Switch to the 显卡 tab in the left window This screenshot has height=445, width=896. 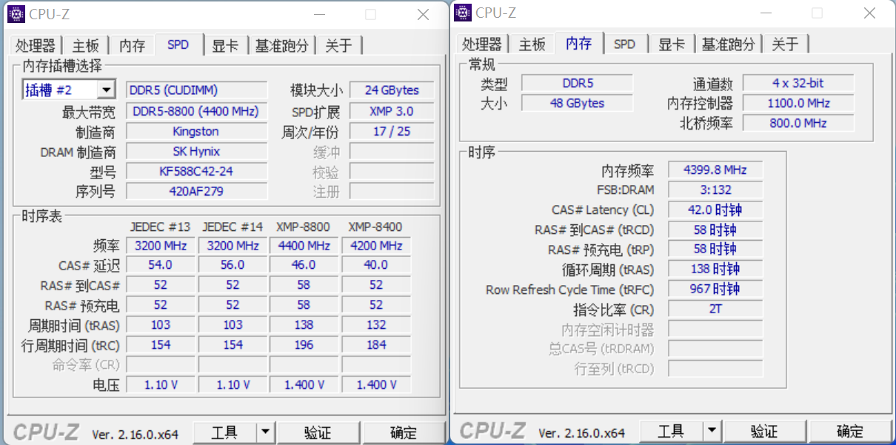pyautogui.click(x=225, y=44)
